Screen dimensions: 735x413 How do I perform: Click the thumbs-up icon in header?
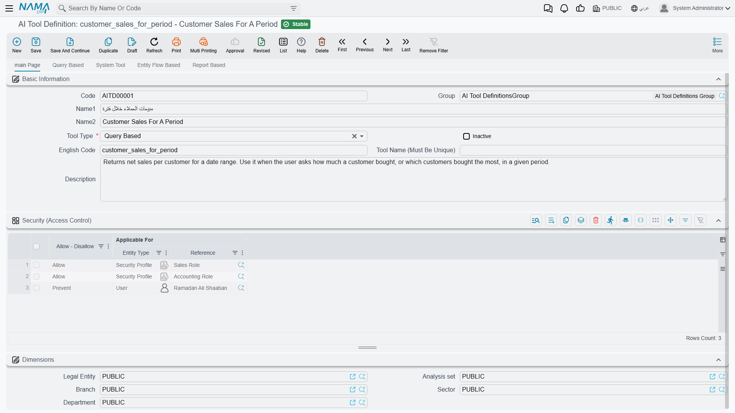580,8
